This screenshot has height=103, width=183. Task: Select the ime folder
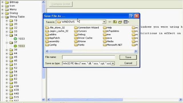point(107,35)
